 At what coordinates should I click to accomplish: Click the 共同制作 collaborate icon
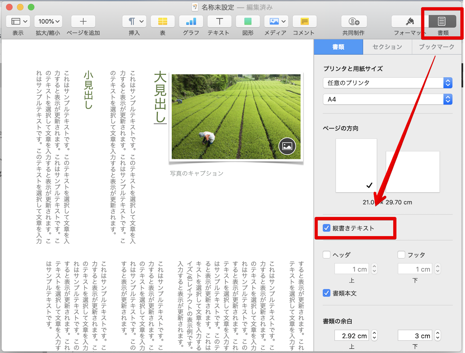click(354, 22)
